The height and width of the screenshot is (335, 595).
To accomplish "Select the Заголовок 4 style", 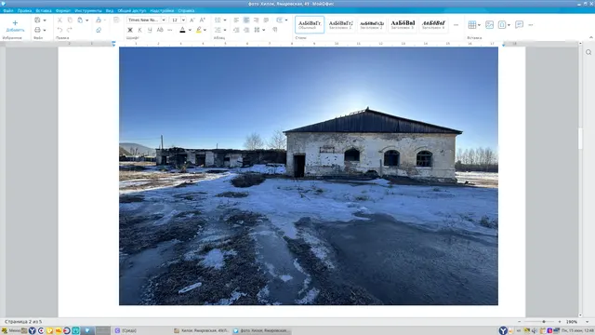I will [x=433, y=25].
